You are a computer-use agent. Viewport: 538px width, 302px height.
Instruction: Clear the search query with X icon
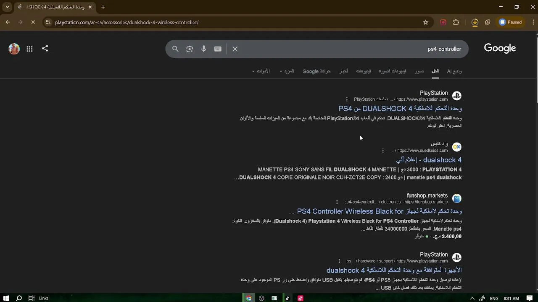click(x=235, y=49)
